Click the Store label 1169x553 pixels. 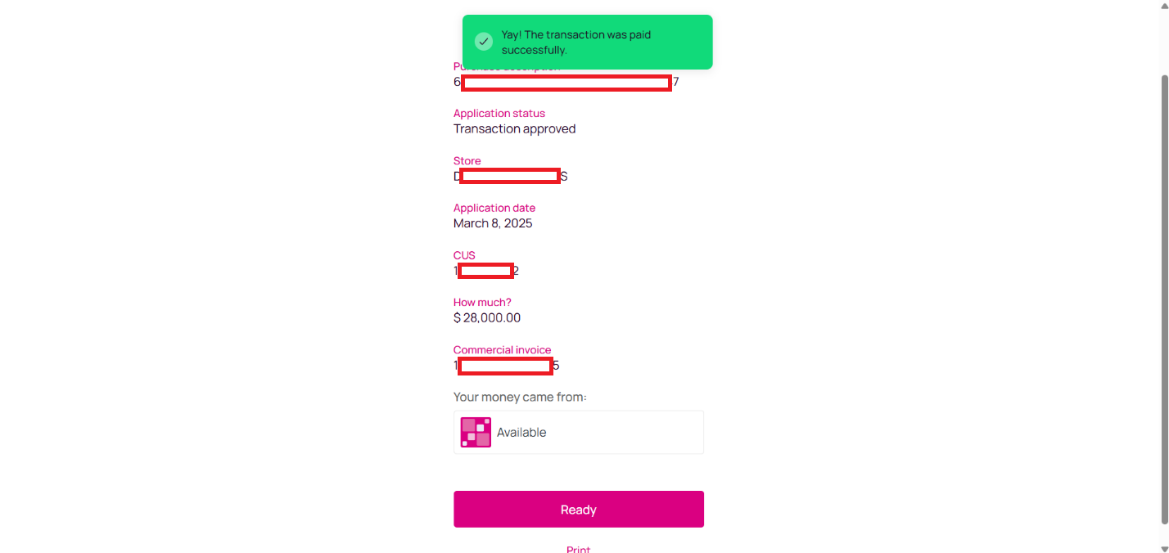click(x=467, y=161)
